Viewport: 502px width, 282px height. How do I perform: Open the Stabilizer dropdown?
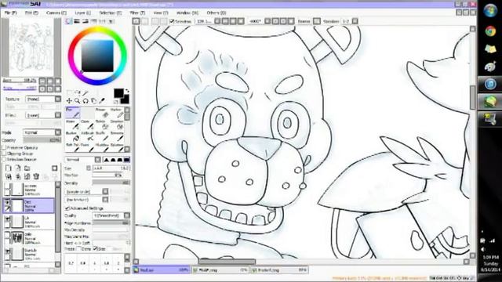coord(349,21)
